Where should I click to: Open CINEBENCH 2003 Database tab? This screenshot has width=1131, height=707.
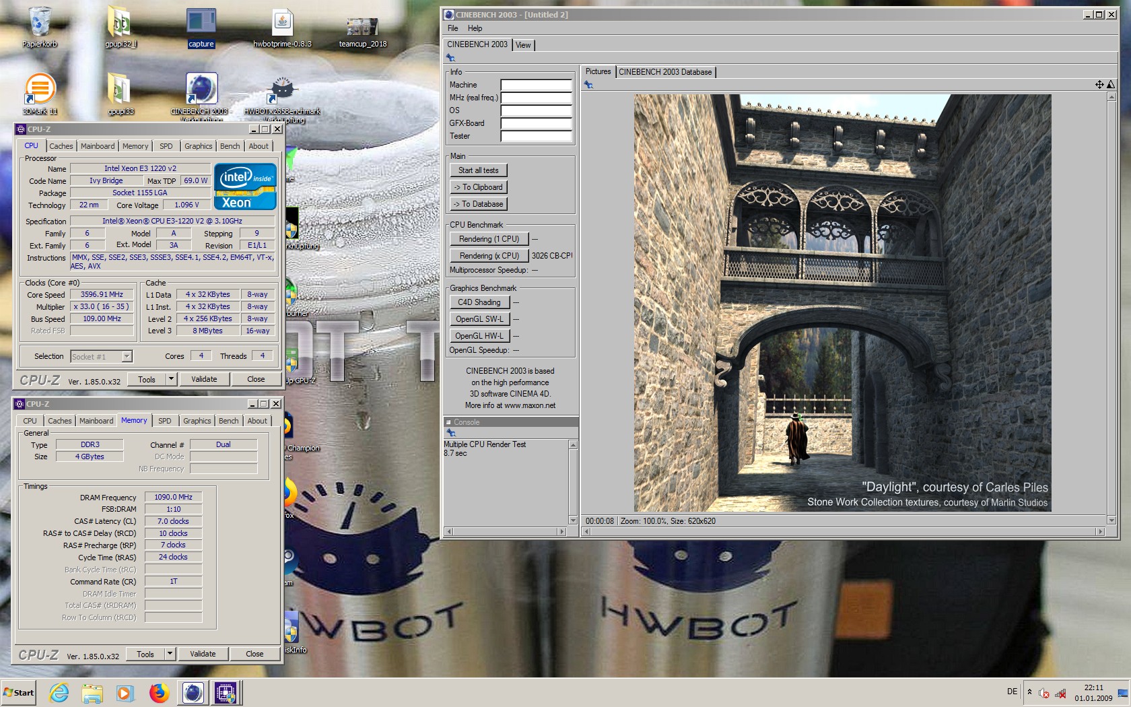pos(665,72)
